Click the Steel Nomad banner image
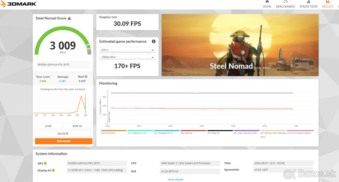Viewport: 339px width, 182px height. coord(240,45)
